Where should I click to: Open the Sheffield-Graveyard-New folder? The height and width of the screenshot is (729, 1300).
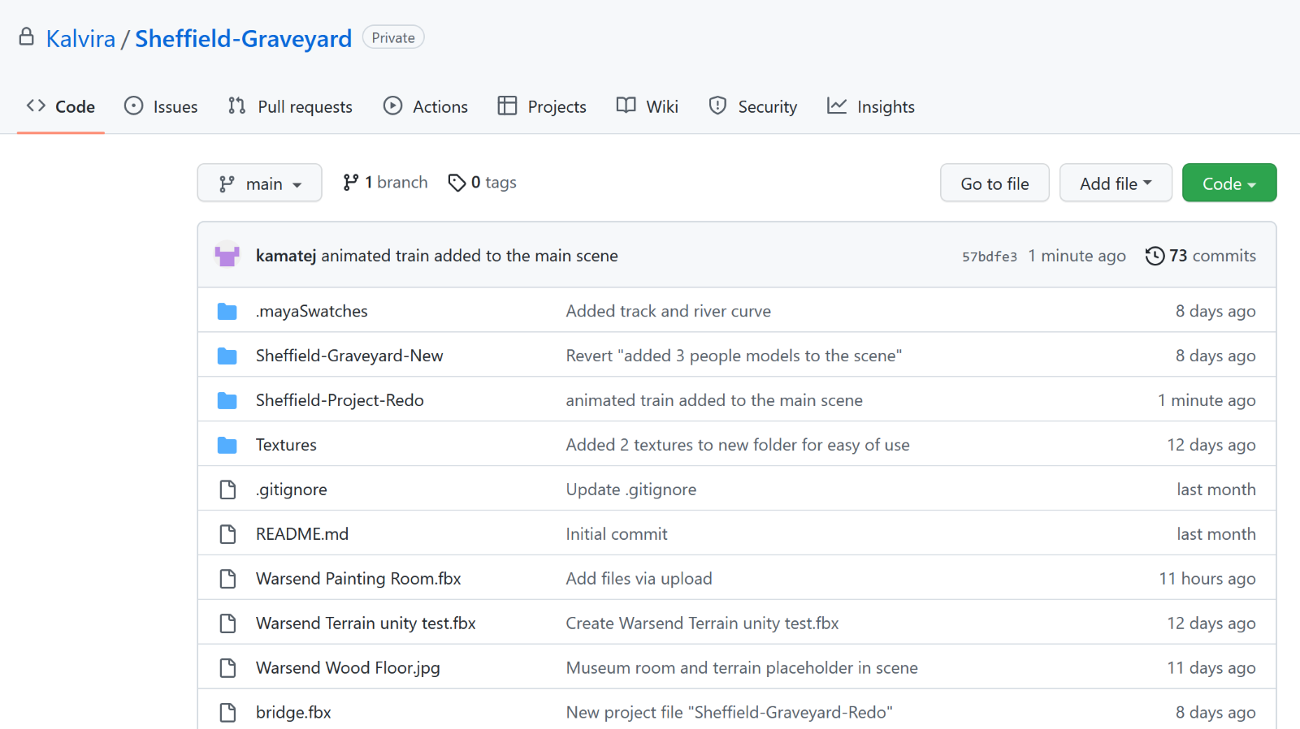(x=349, y=356)
